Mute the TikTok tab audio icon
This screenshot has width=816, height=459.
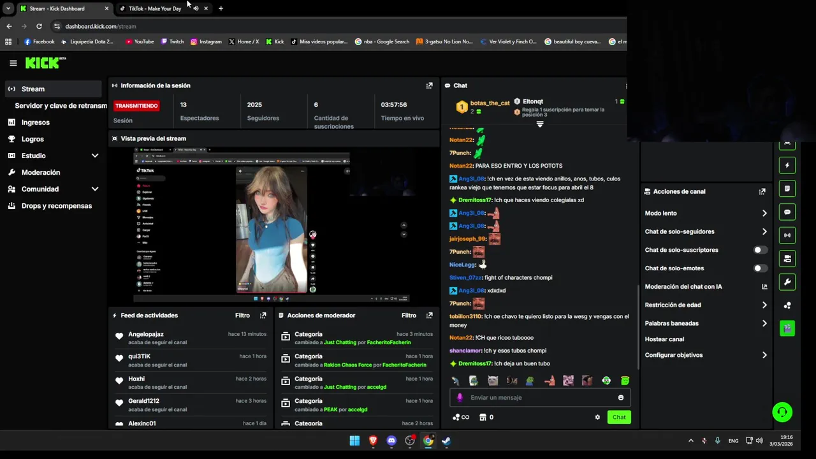point(196,9)
